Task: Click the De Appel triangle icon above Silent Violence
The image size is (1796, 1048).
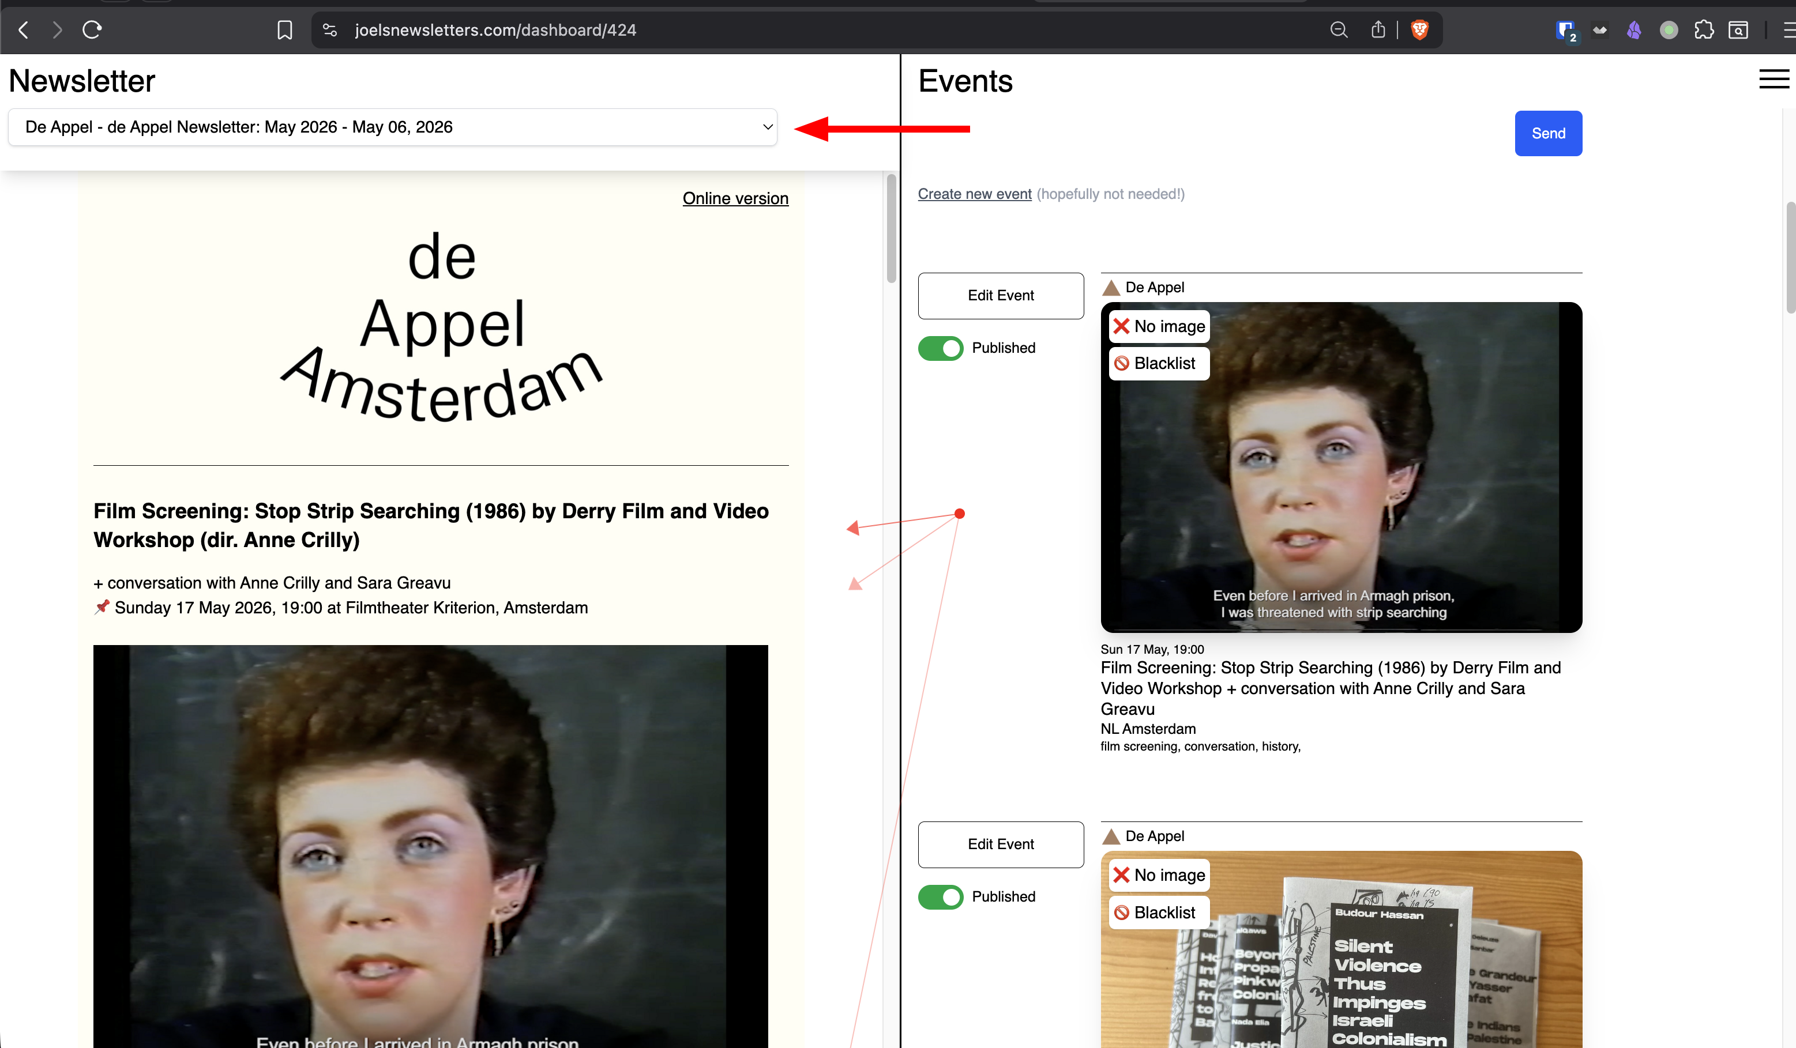Action: pyautogui.click(x=1111, y=836)
